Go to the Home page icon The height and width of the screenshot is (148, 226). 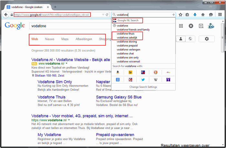[203, 14]
